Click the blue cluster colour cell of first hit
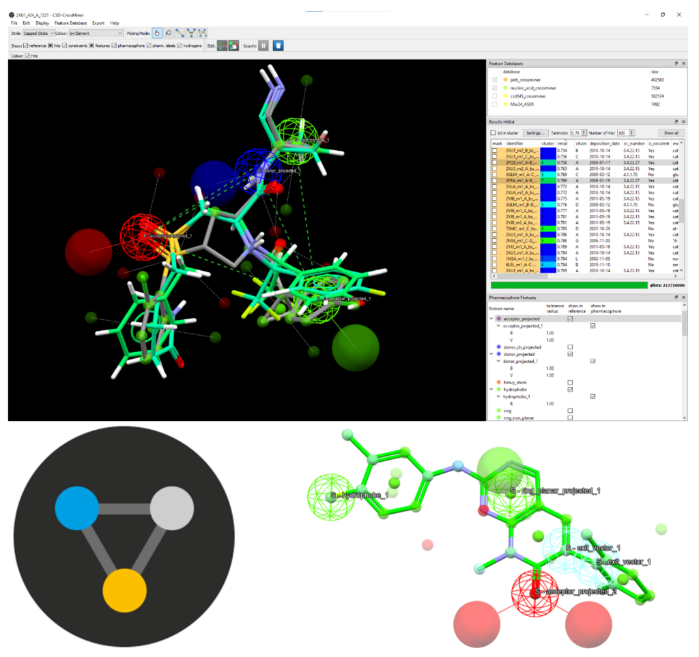 (548, 151)
